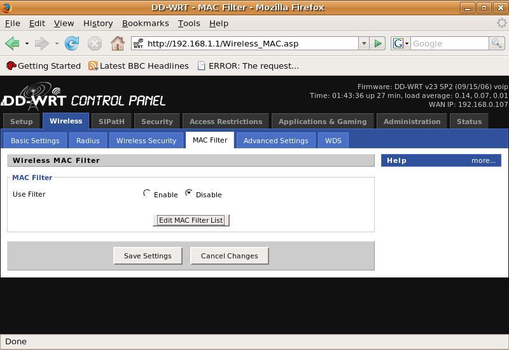Screen dimensions: 509x350
Task: Click the browser Back arrow
Action: coord(13,43)
